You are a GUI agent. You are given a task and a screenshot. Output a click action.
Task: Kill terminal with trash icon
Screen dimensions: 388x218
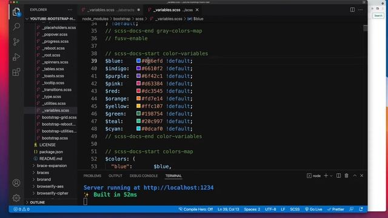(346, 176)
